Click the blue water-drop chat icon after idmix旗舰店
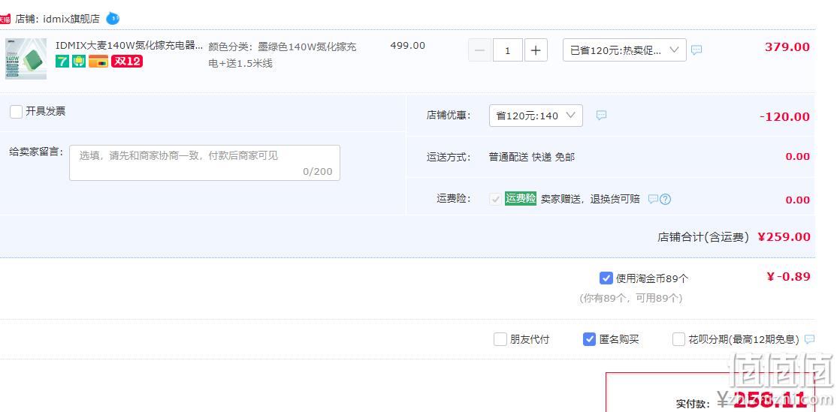The image size is (840, 412). click(113, 19)
